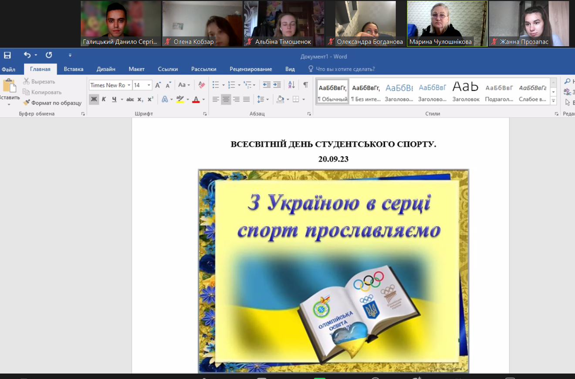This screenshot has width=575, height=379.
Task: Apply the large Заголовок title style
Action: pyautogui.click(x=466, y=92)
